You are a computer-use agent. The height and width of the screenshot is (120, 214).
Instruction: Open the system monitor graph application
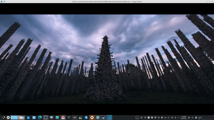pos(81,118)
